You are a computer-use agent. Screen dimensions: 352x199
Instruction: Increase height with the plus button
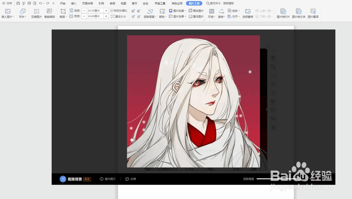pos(106,11)
